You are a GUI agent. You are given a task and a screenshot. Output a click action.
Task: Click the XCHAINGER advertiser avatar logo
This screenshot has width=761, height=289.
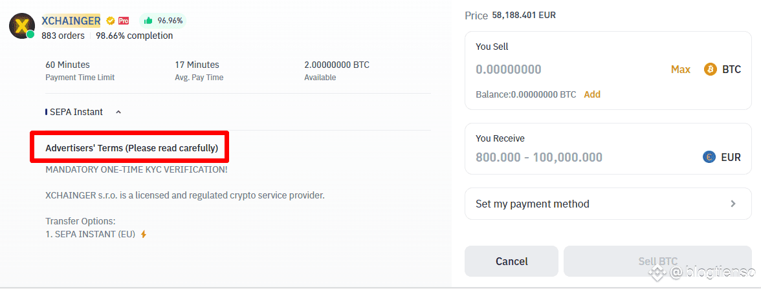22,26
